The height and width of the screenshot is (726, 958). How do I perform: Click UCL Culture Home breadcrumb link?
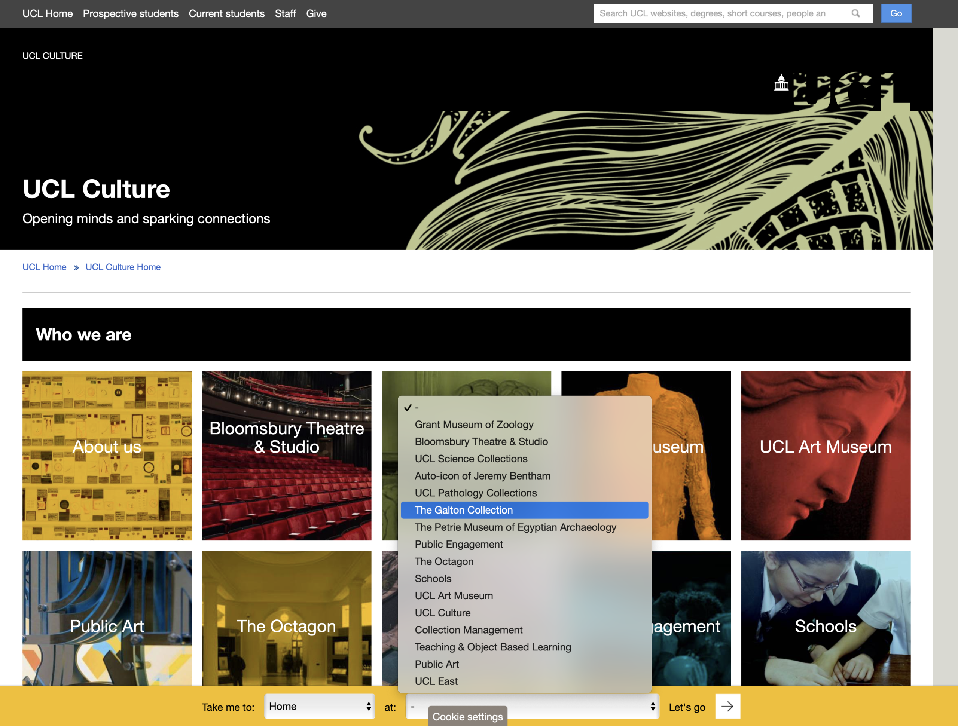pos(123,267)
